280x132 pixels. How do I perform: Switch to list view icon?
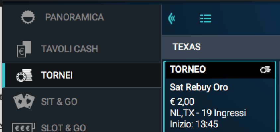coord(206,18)
